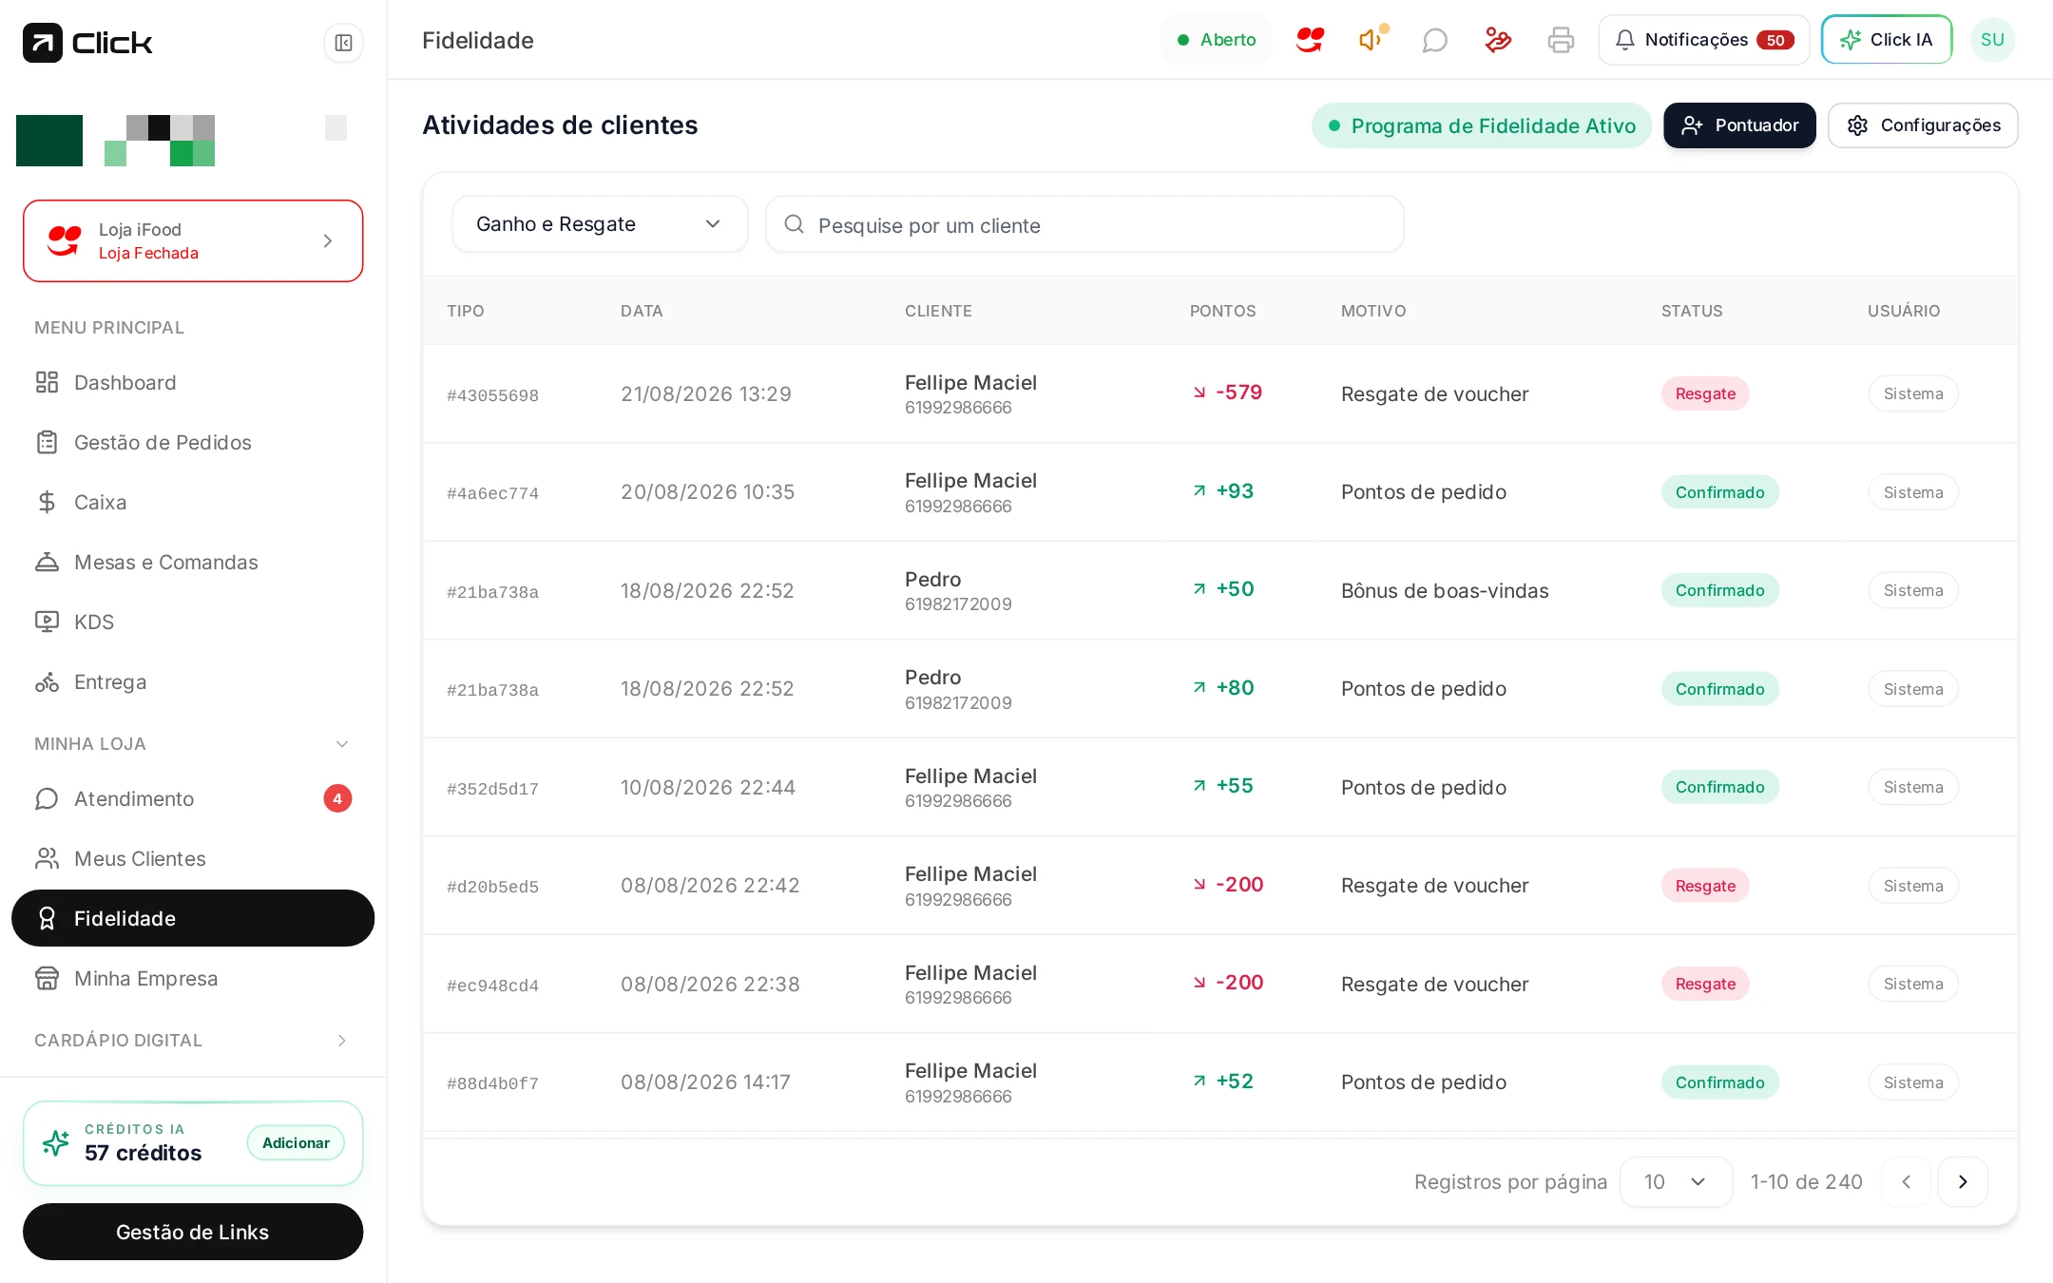Open the handshake partner icon in header

1498,40
